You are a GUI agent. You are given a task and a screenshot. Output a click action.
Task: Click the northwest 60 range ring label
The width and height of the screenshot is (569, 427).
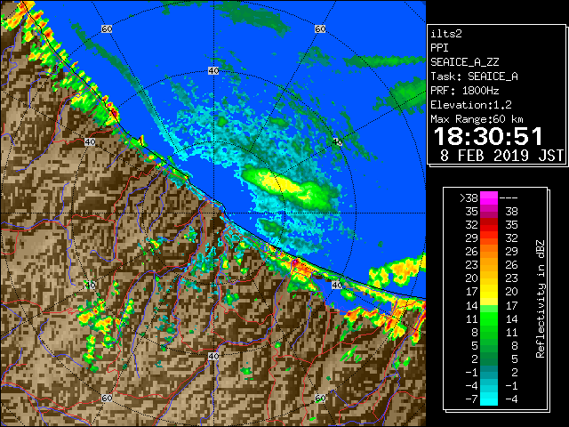tap(107, 28)
